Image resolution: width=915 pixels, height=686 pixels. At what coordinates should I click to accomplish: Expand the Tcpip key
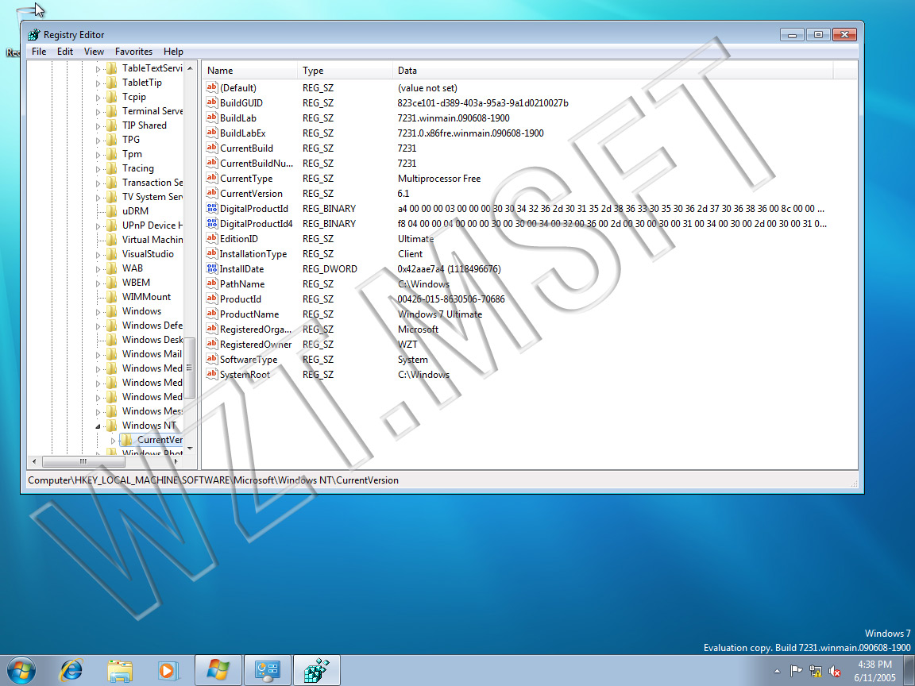point(98,98)
